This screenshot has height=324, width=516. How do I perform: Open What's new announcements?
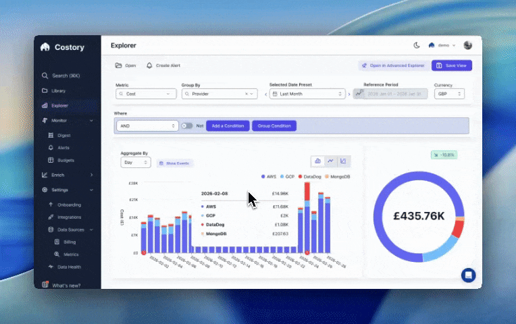(61, 285)
